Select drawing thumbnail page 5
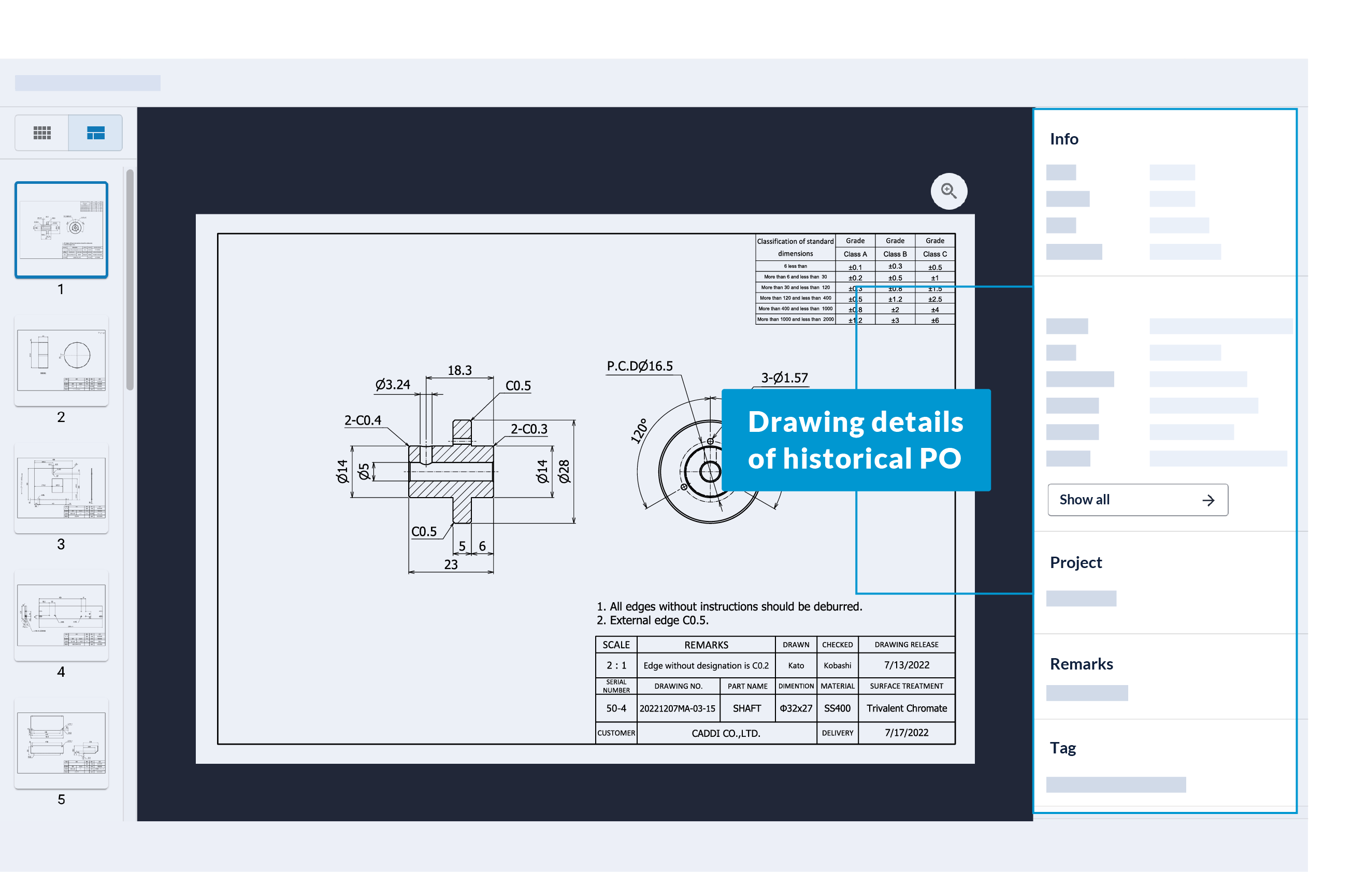The image size is (1367, 872). [x=61, y=743]
